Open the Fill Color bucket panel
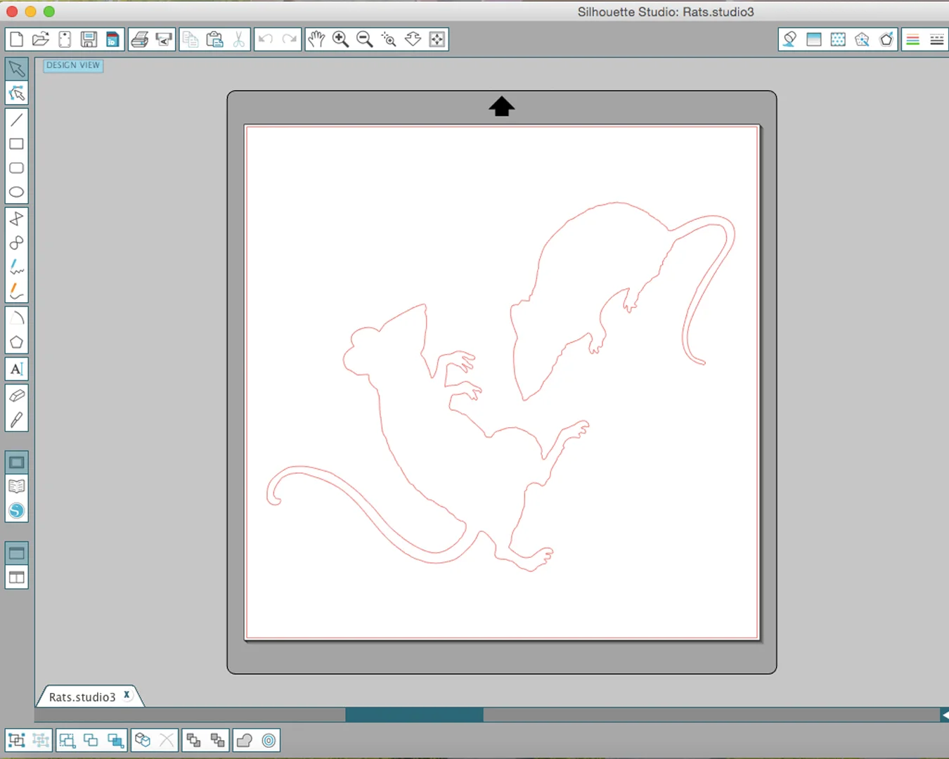 789,39
